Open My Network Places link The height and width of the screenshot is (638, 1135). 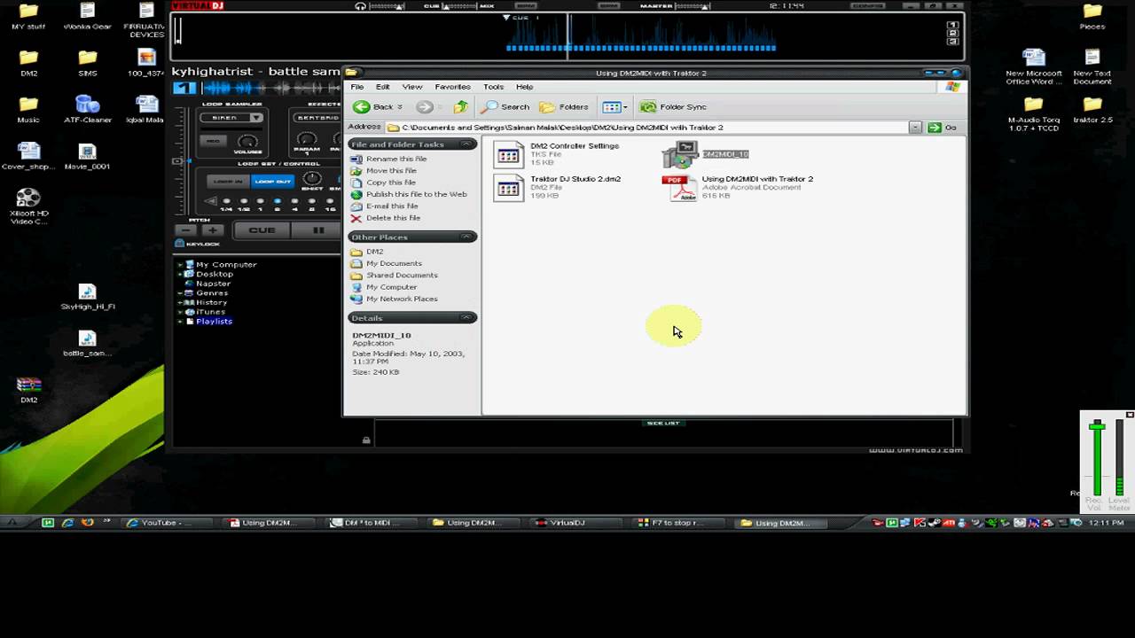pyautogui.click(x=402, y=299)
